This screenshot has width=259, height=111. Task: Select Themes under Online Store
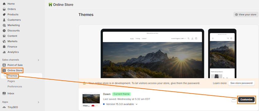point(12,76)
